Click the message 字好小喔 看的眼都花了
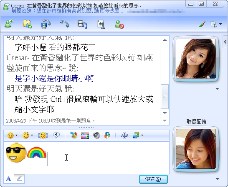 55,47
